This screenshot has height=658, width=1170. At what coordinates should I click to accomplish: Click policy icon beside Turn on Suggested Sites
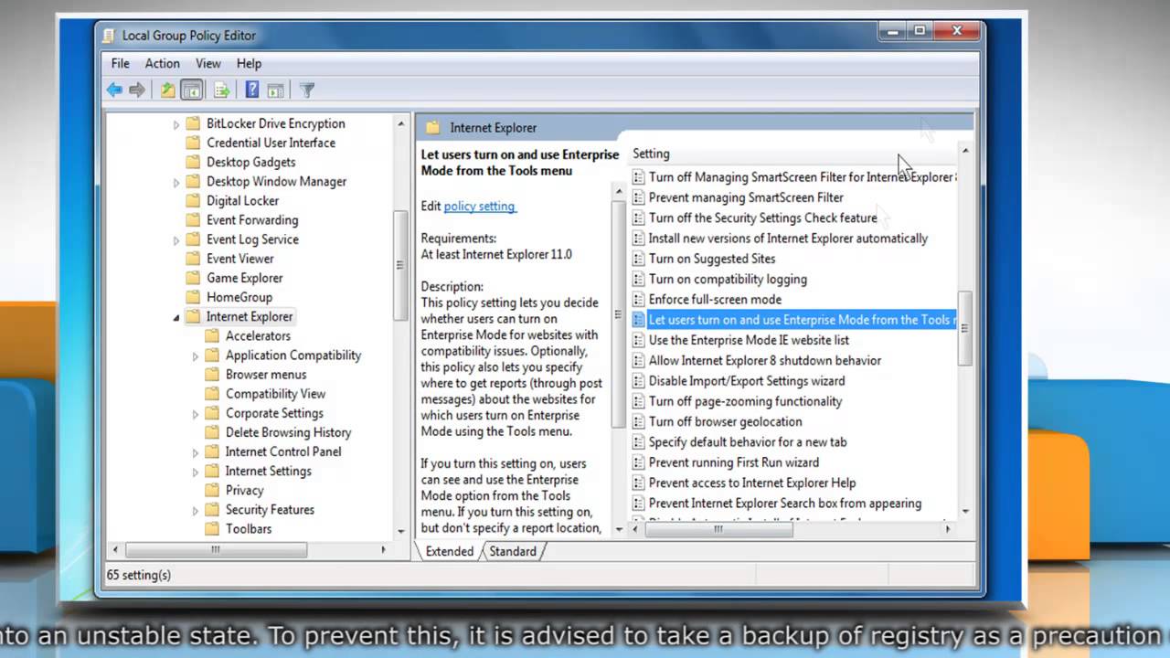coord(639,259)
